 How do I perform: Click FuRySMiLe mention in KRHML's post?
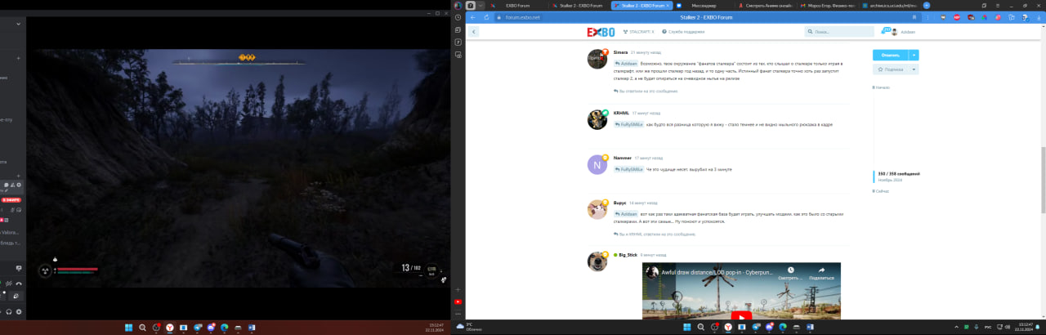coord(629,124)
